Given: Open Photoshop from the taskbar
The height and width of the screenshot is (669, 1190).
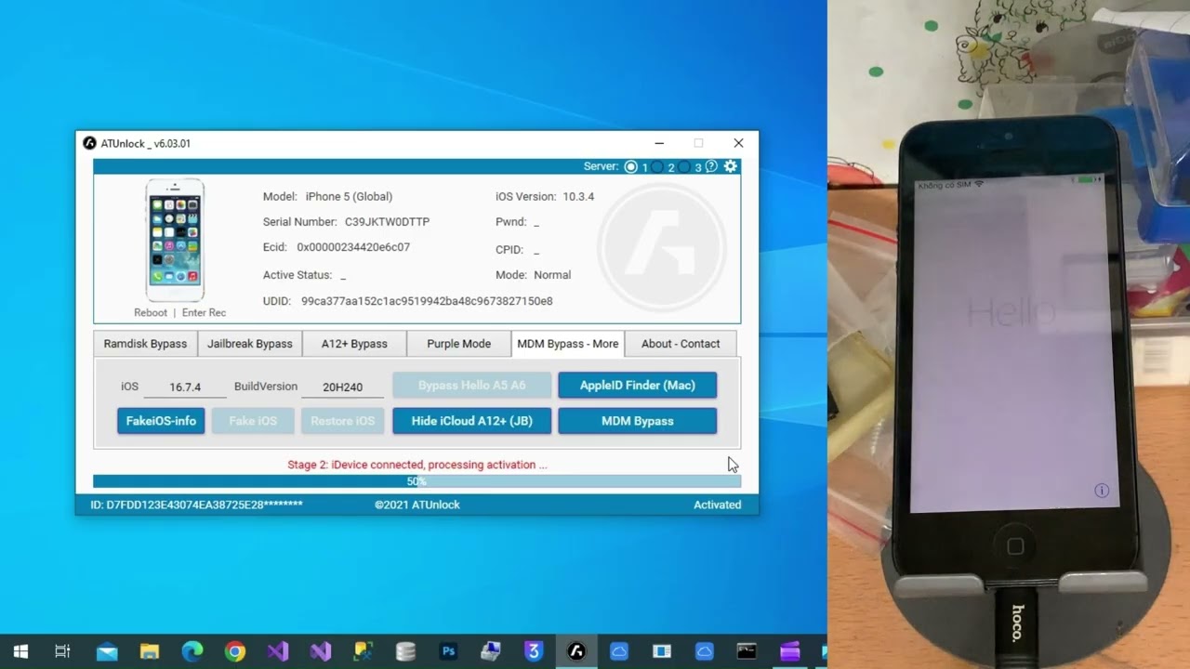Looking at the screenshot, I should 448,651.
